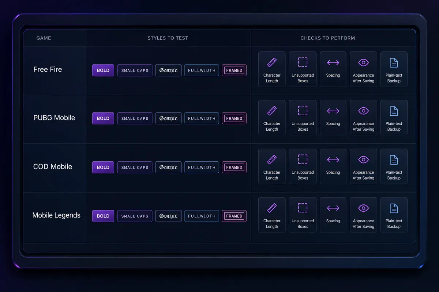Select BOLD style for COD Mobile

[103, 167]
